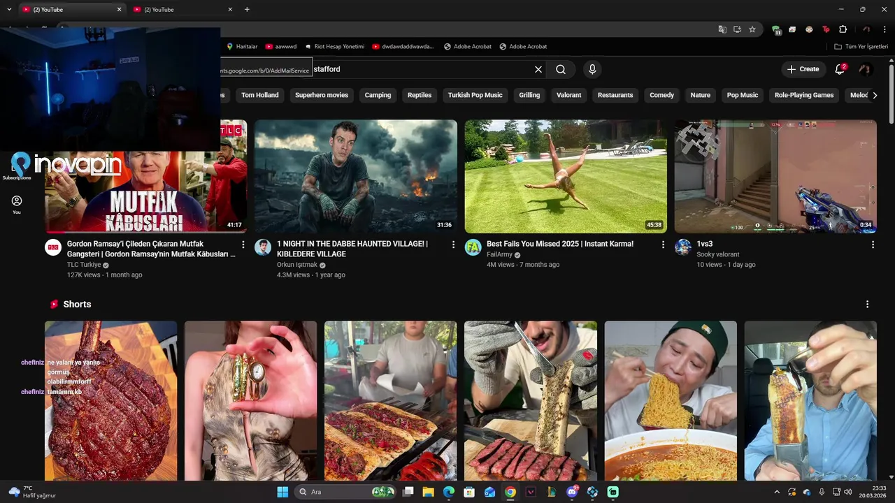Viewport: 895px width, 503px height.
Task: Open the YouTube notifications bell
Action: tap(840, 69)
